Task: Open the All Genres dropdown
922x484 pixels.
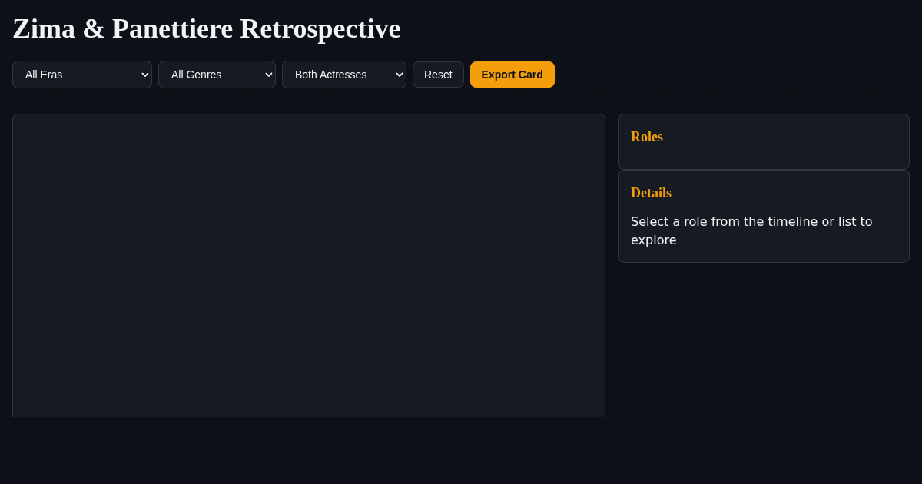Action: click(x=217, y=75)
